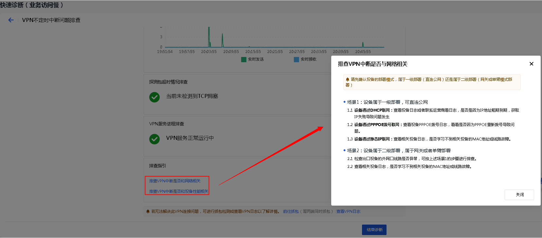542x238 pixels.
Task: Click the blue bullet beside 场景1
Action: (344, 102)
